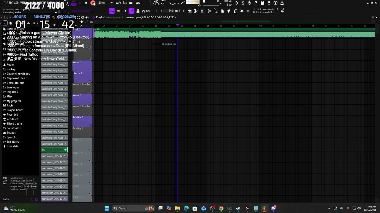Open the project info icon
Screen dimensions: 380x213
point(275,3)
